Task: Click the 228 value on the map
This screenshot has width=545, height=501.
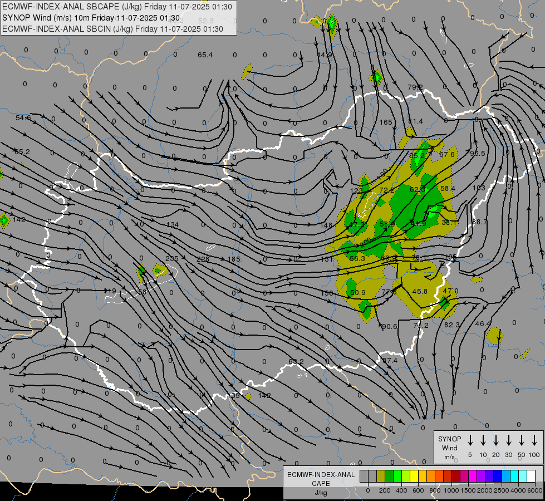Action: [203, 259]
